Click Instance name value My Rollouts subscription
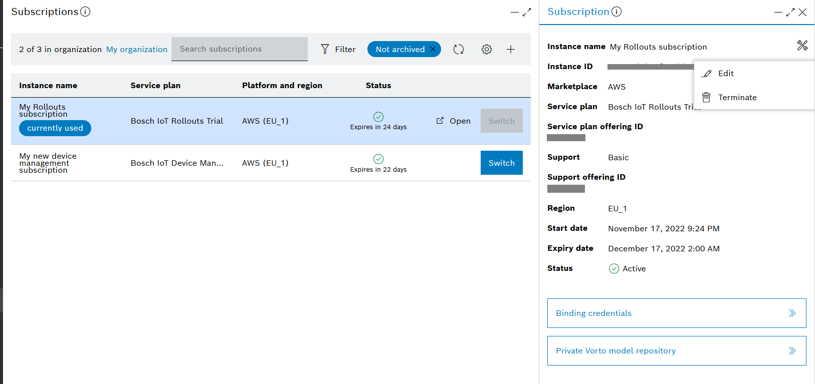The width and height of the screenshot is (815, 384). pyautogui.click(x=659, y=47)
